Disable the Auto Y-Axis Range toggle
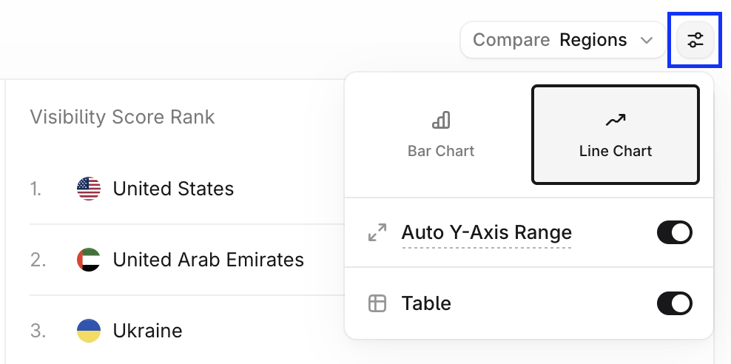Viewport: 731px width, 364px height. [x=675, y=232]
